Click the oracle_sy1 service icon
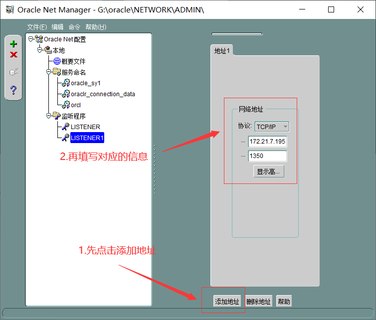The height and width of the screenshot is (320, 376). (x=66, y=83)
